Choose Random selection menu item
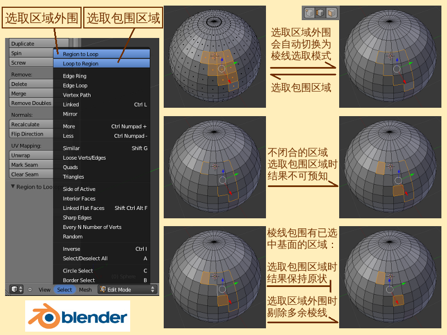This screenshot has width=447, height=335. click(x=102, y=236)
